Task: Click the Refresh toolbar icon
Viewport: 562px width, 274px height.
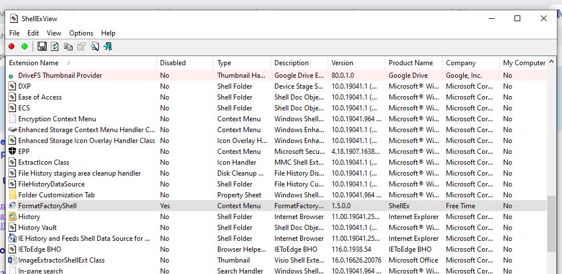Action: (x=55, y=47)
